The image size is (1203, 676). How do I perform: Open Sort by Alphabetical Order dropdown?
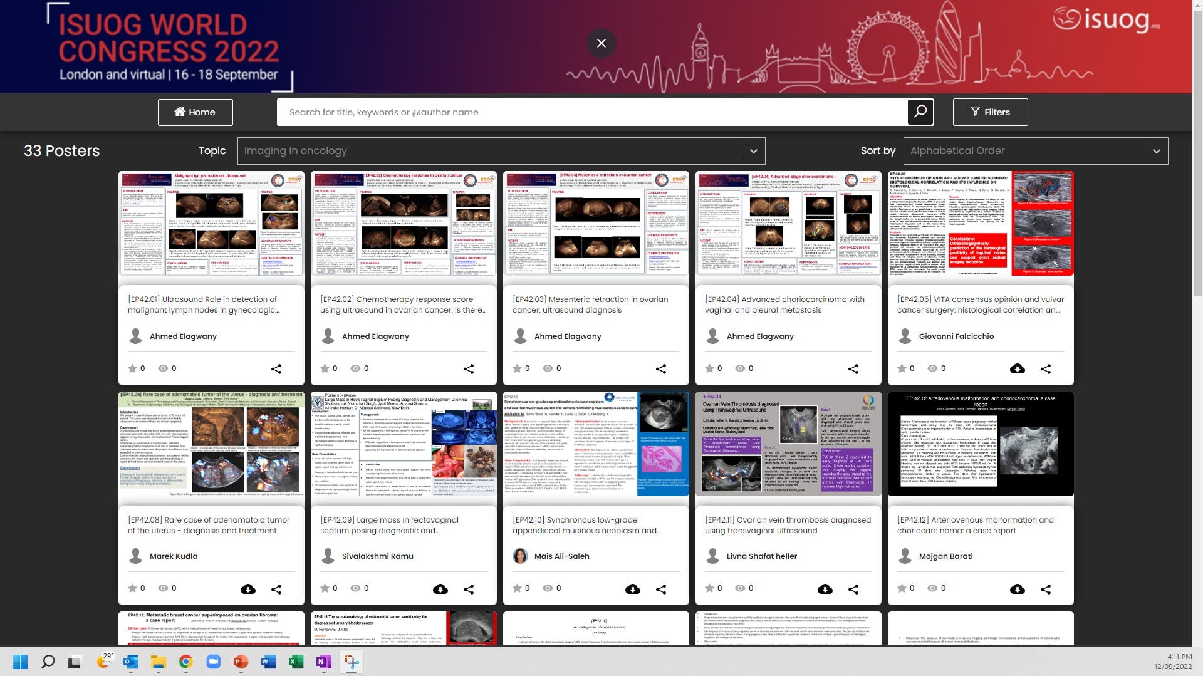[1036, 151]
